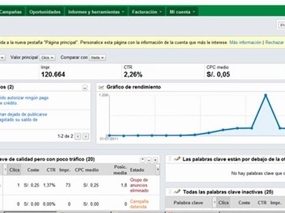Click Rechazar to dismiss the notice
285x213 pixels.
[274, 42]
